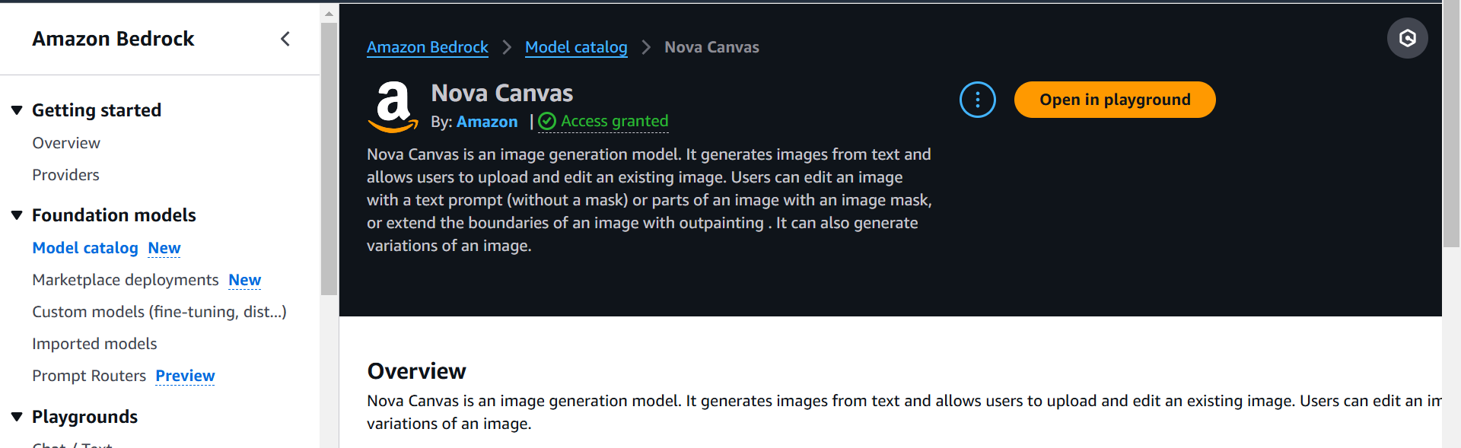Click the Nova Canvas model heading

click(x=502, y=93)
